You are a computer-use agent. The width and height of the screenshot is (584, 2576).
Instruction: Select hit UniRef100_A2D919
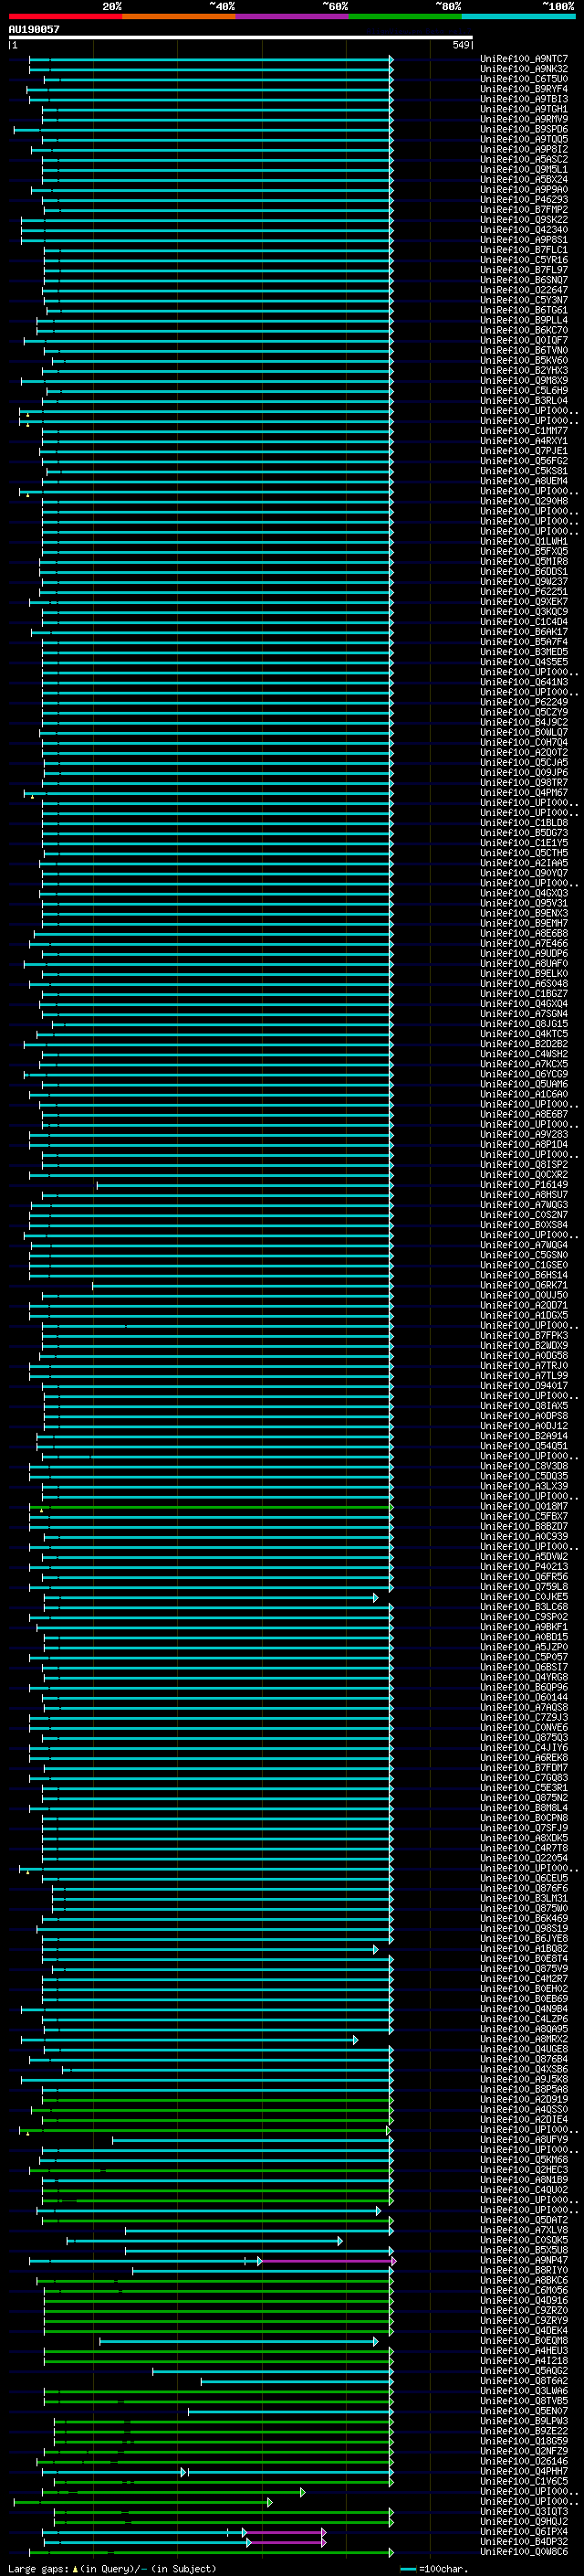pyautogui.click(x=524, y=2099)
